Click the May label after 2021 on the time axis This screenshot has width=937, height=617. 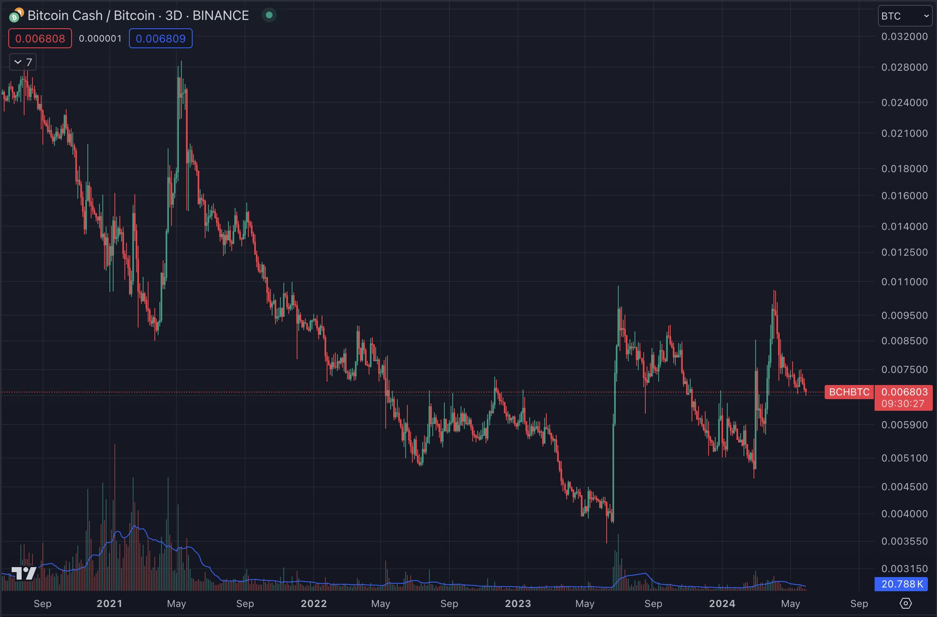176,604
